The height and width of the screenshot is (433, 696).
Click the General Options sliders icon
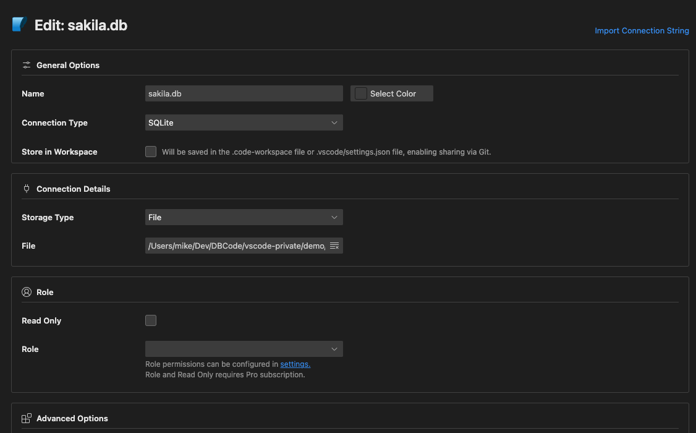[27, 65]
